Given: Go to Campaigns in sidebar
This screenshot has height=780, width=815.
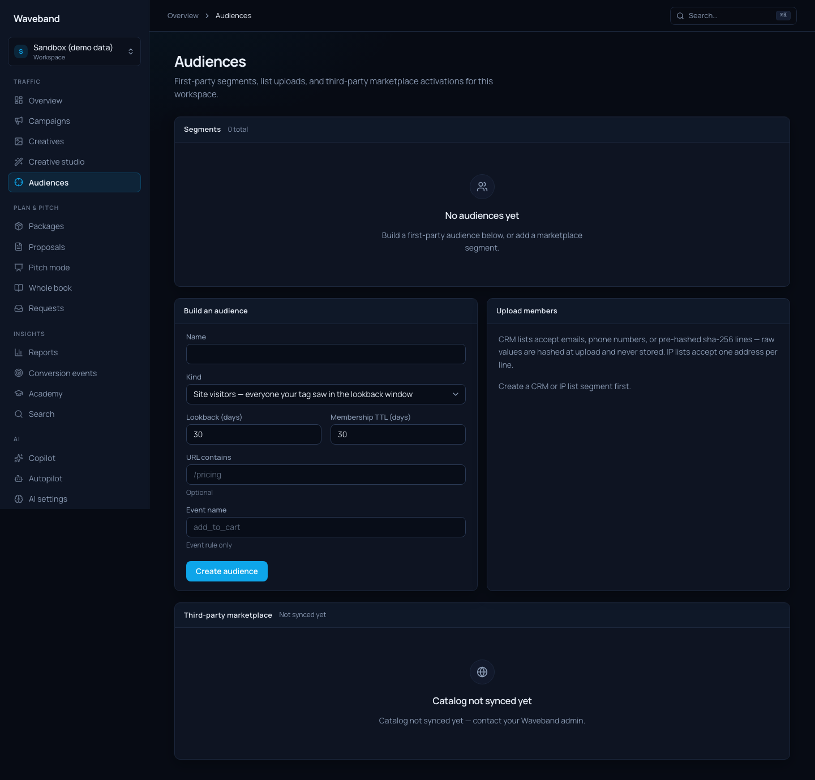Looking at the screenshot, I should pyautogui.click(x=74, y=121).
